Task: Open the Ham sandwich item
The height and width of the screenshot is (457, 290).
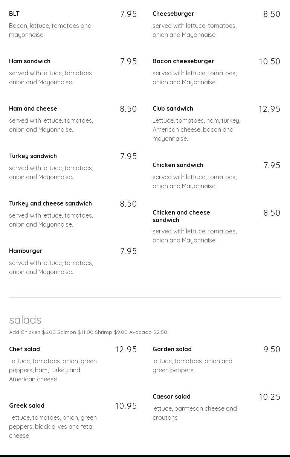Action: point(30,61)
